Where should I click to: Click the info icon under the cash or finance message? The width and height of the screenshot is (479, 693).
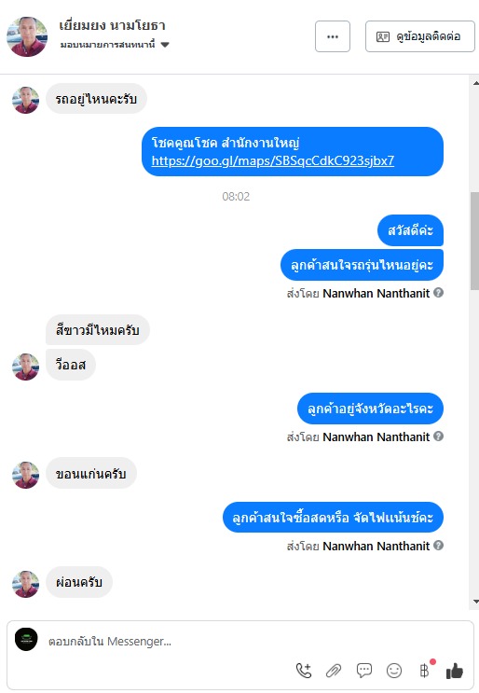click(438, 546)
